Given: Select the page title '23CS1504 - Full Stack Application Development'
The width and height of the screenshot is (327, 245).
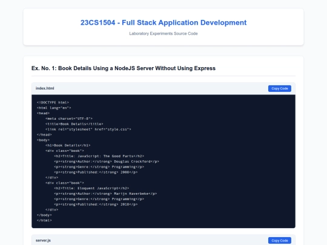Looking at the screenshot, I should pos(163,22).
